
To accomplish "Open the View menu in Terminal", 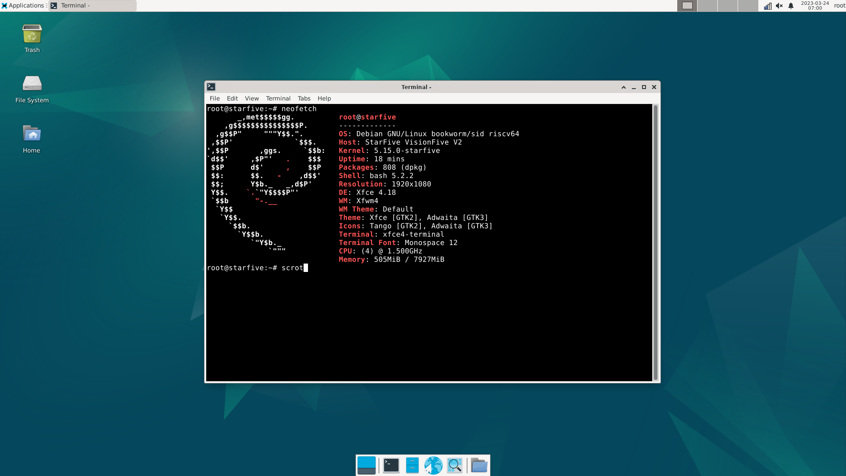I will tap(252, 98).
